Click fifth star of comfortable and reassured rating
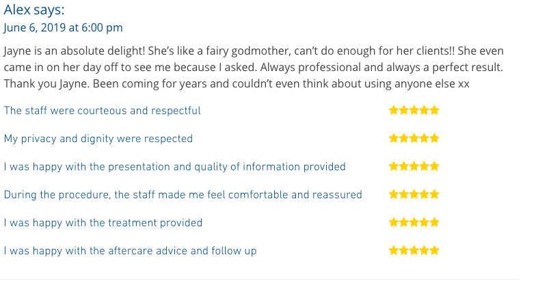 [x=435, y=194]
